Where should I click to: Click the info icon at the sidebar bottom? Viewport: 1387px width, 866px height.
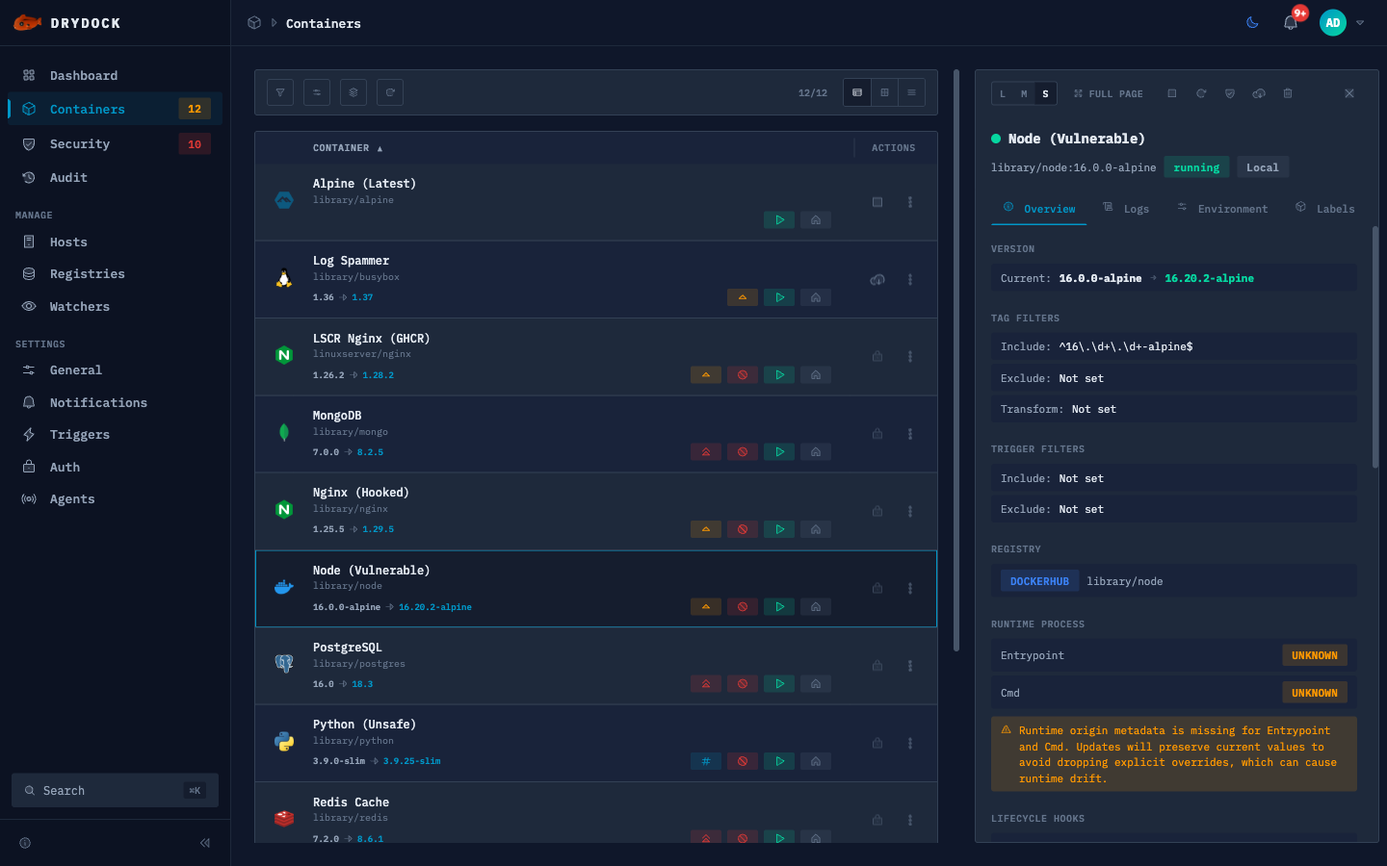pyautogui.click(x=25, y=843)
